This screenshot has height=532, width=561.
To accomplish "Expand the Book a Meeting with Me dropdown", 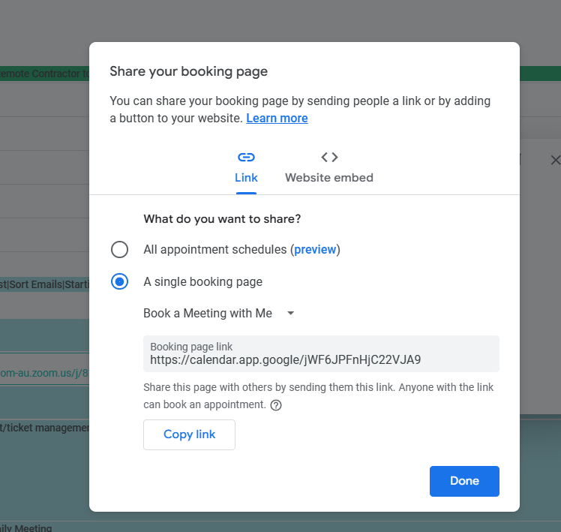I will pyautogui.click(x=219, y=313).
